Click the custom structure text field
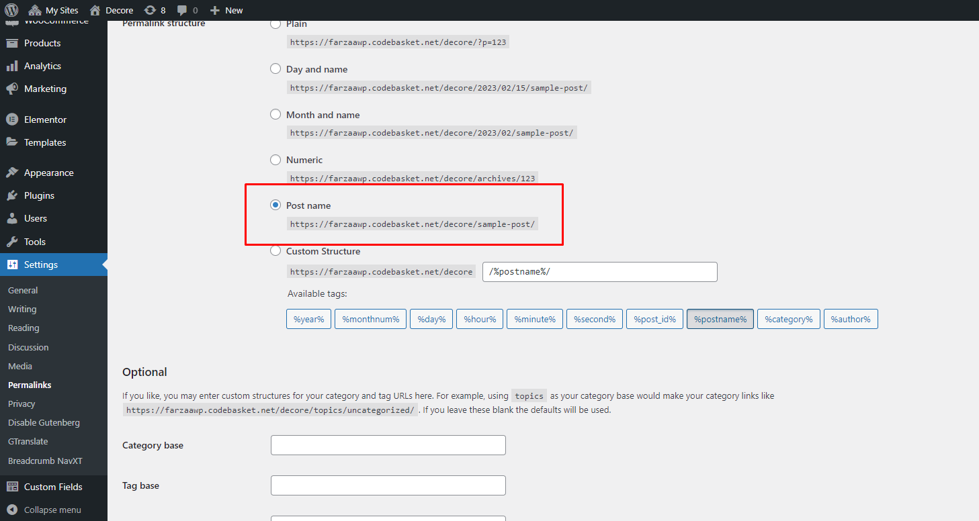Viewport: 979px width, 521px height. pyautogui.click(x=599, y=272)
